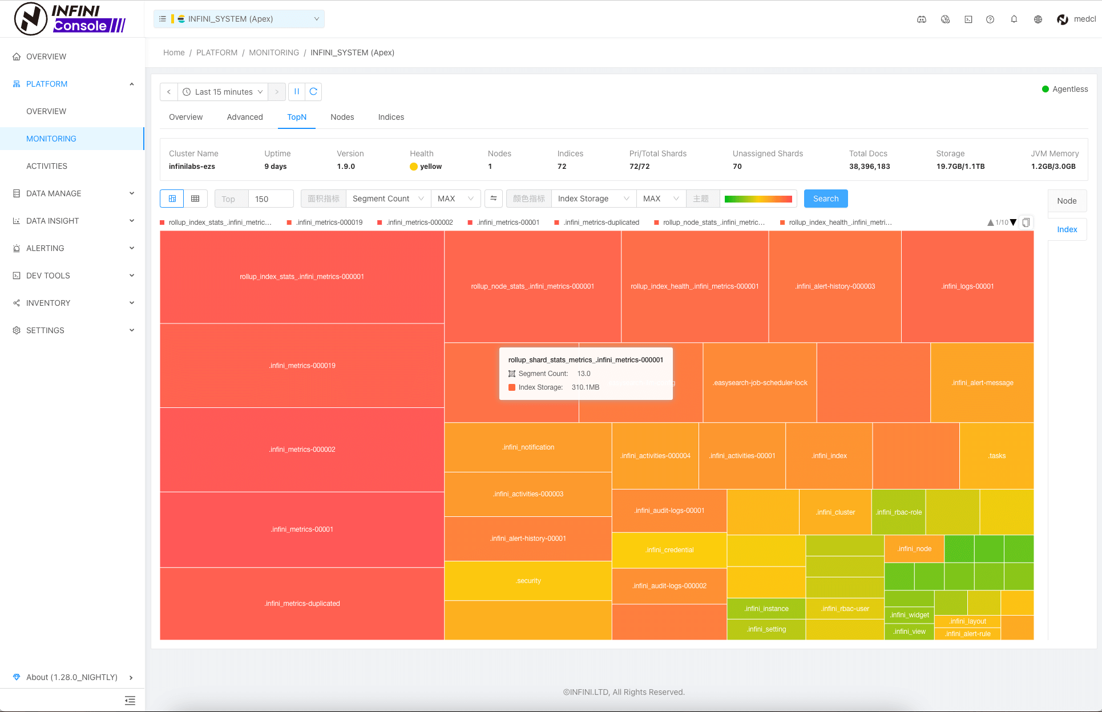Expand the Last 15 minutes time picker
Image resolution: width=1102 pixels, height=712 pixels.
pos(223,91)
